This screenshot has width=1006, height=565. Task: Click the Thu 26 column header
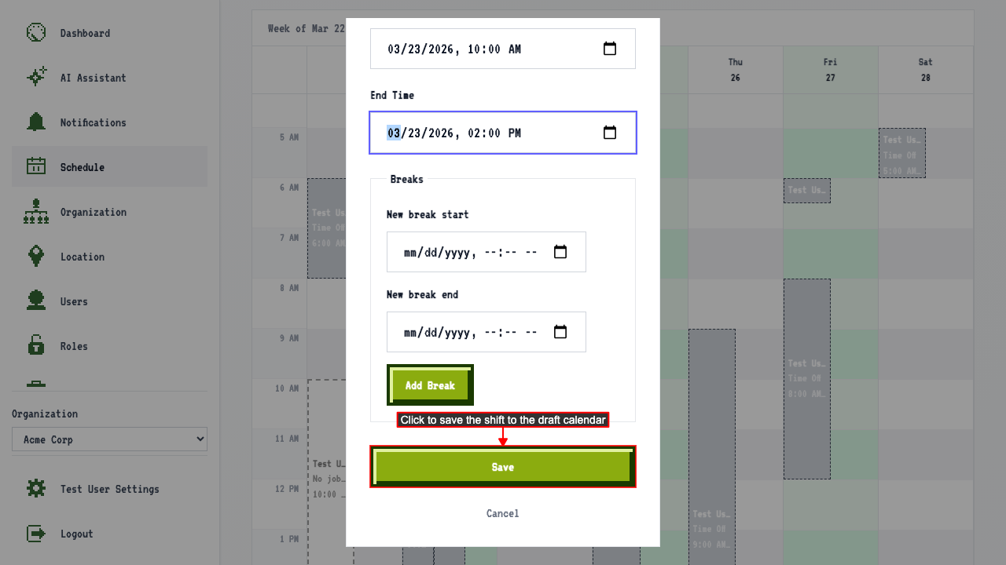point(735,70)
